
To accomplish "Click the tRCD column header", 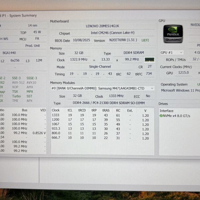I will [x=82, y=110].
